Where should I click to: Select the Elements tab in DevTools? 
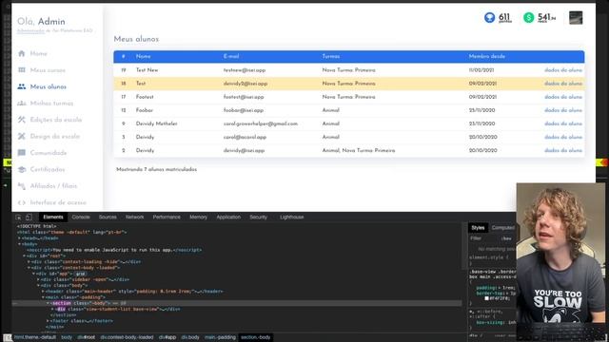pos(53,218)
